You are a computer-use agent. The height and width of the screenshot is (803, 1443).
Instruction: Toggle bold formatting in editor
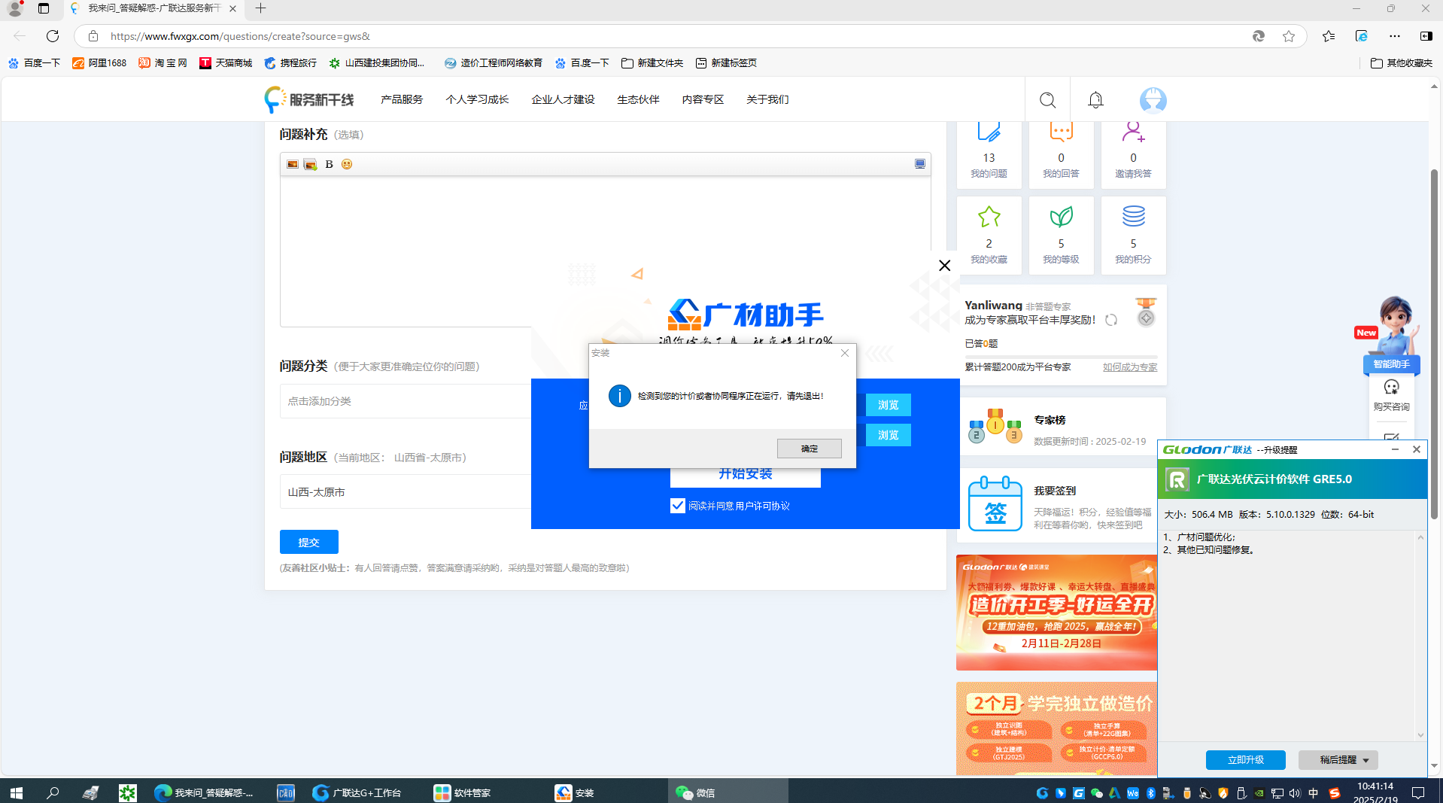click(329, 164)
